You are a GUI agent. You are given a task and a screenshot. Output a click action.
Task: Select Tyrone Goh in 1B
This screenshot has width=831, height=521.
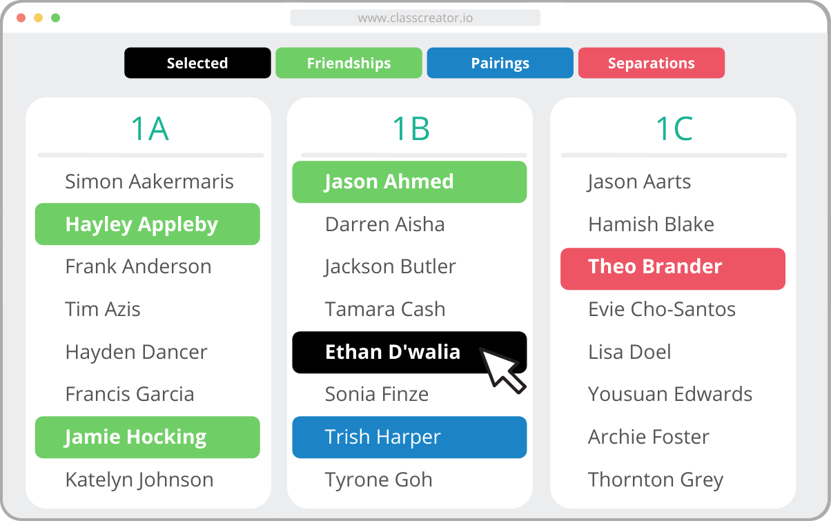(x=379, y=480)
